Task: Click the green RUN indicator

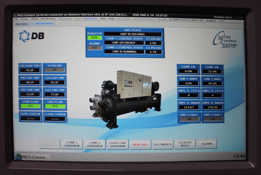Action: 94,38
